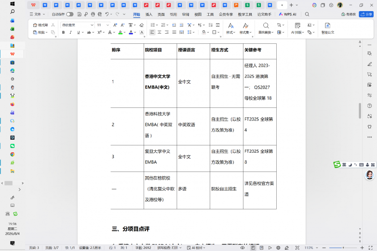
Task: Click the Sogou input method S logo
Action: click(x=337, y=165)
